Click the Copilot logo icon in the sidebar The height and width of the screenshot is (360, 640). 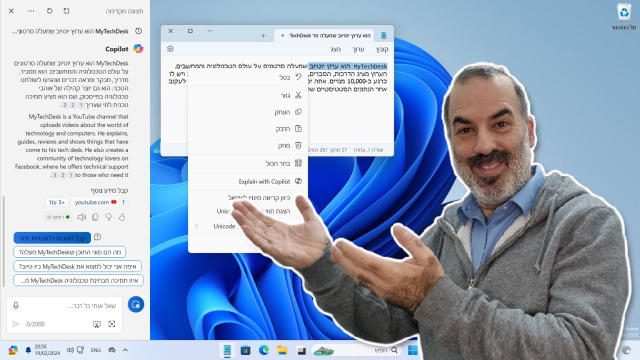pyautogui.click(x=137, y=49)
